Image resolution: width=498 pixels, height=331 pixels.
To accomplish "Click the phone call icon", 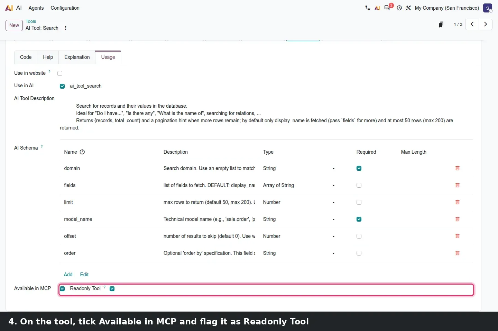I will click(x=368, y=8).
